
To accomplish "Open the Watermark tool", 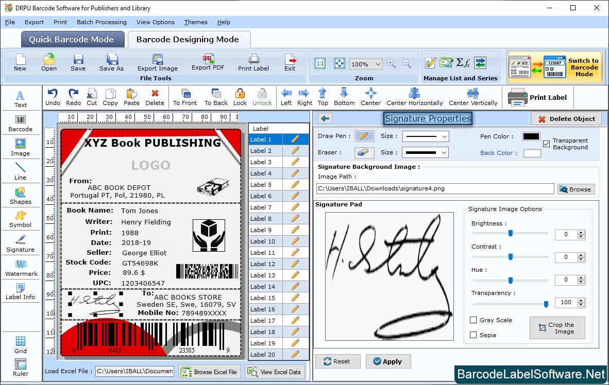I will pos(21,268).
